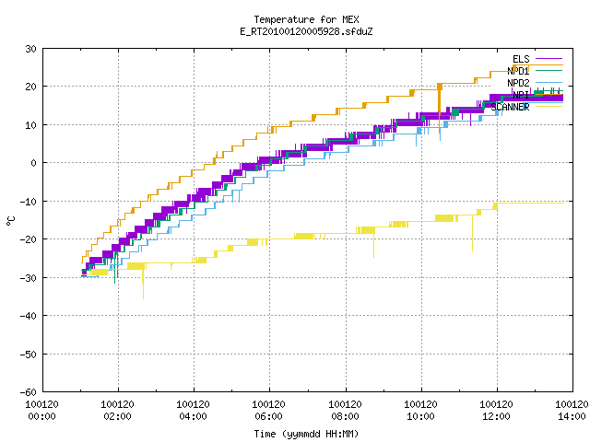The height and width of the screenshot is (442, 590).
Task: Click the y-axis tick label -20
Action: point(29,239)
